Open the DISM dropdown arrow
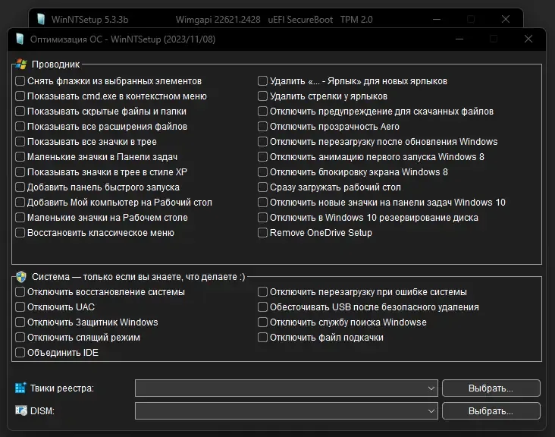Viewport: 555px width, 437px height. (x=431, y=410)
